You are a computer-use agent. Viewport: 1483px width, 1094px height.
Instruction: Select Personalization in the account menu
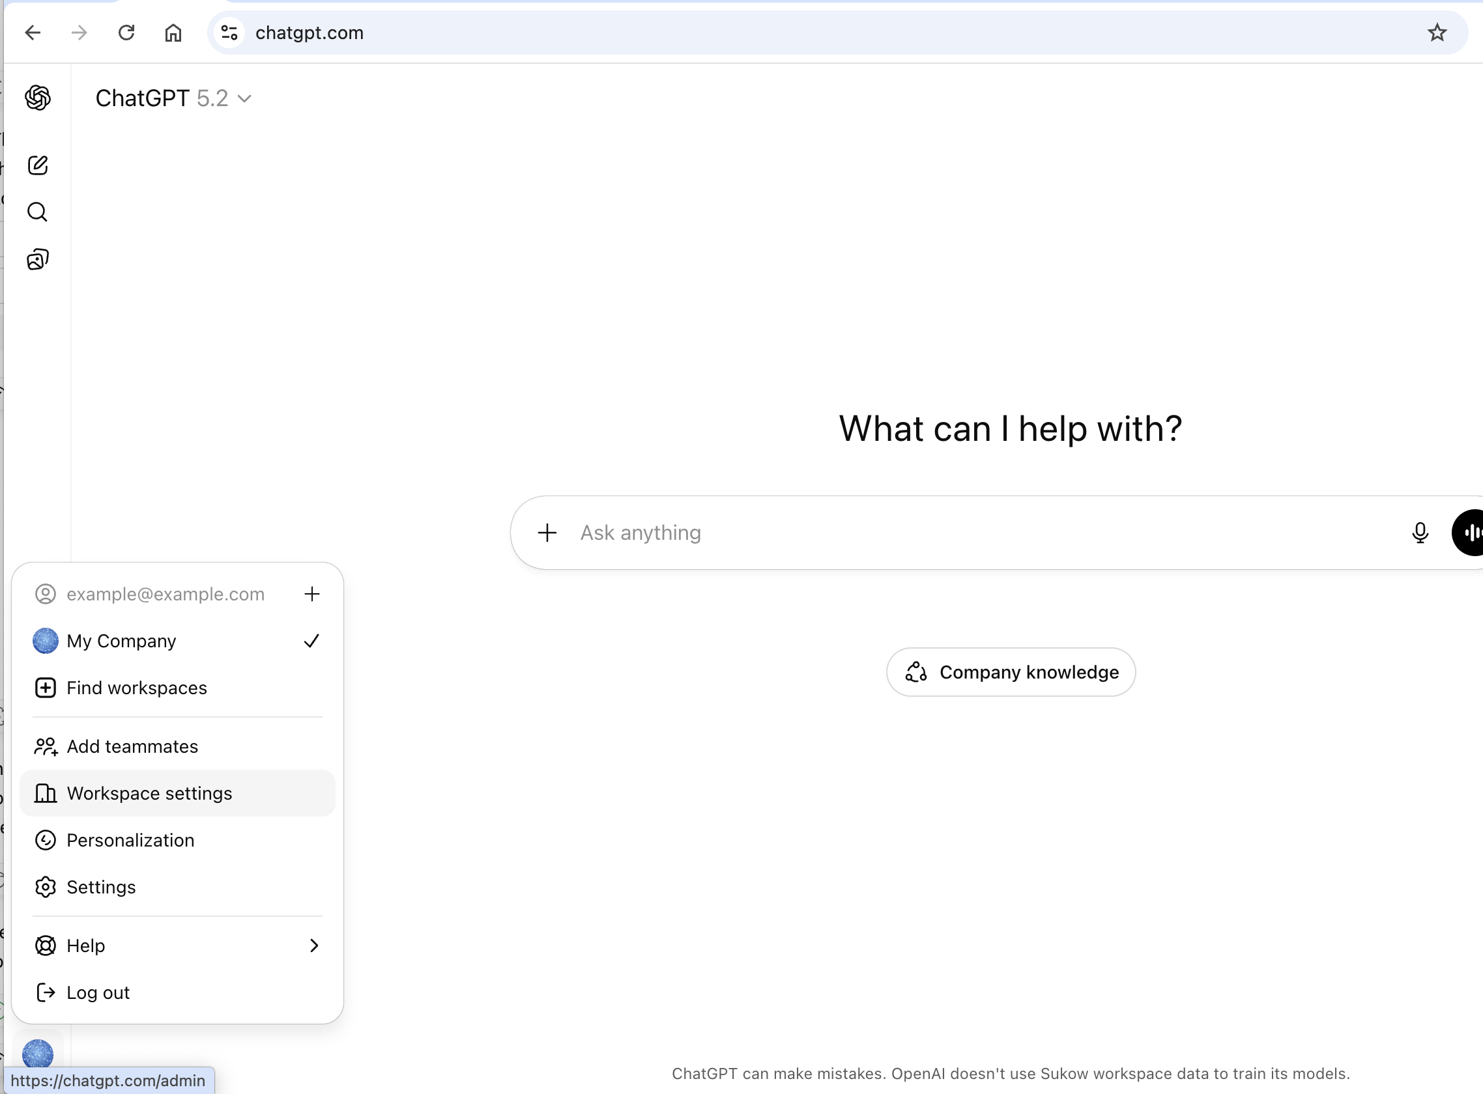[130, 839]
